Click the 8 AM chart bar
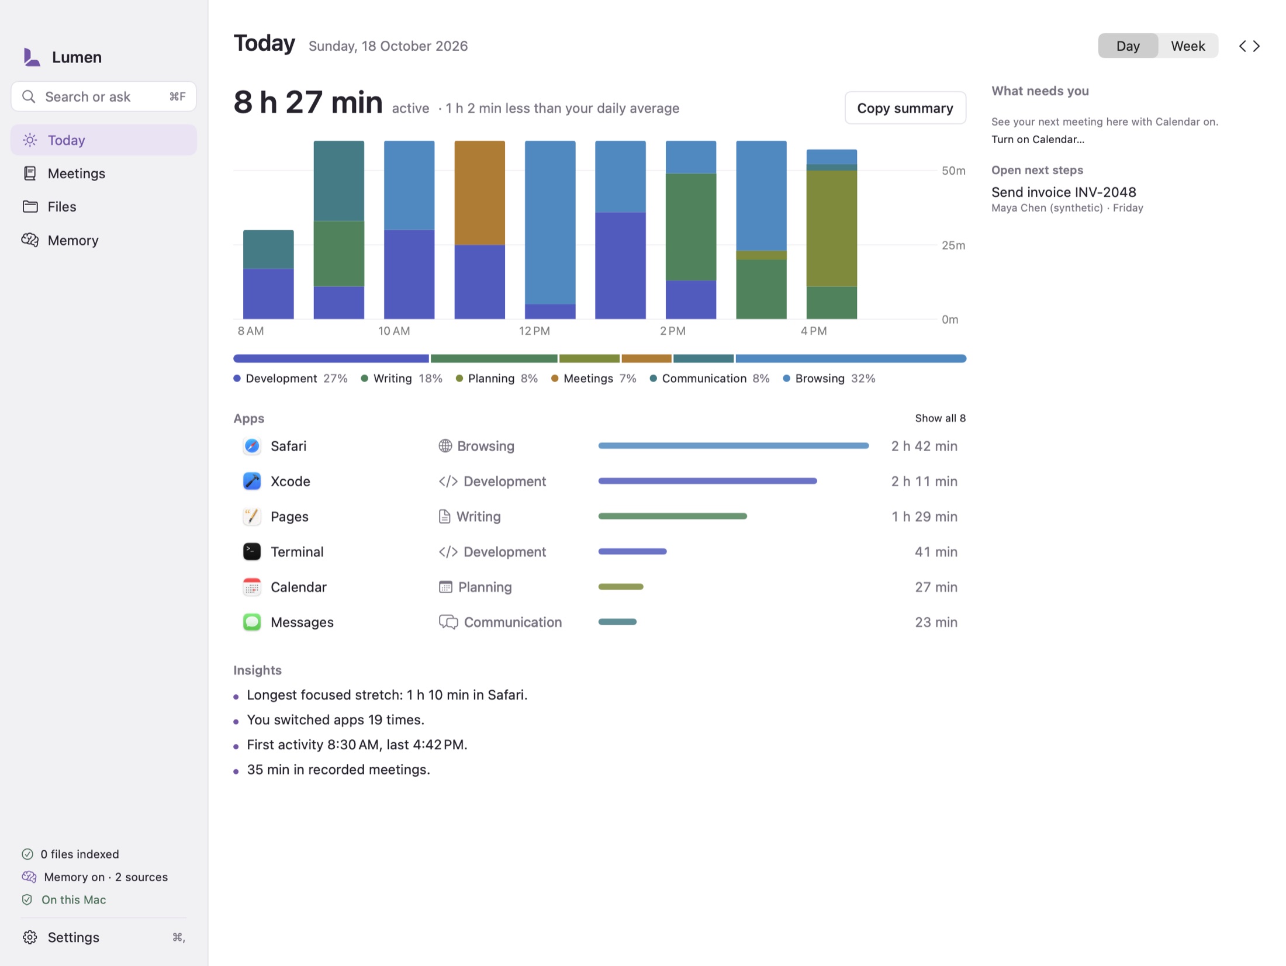This screenshot has height=966, width=1286. (268, 274)
